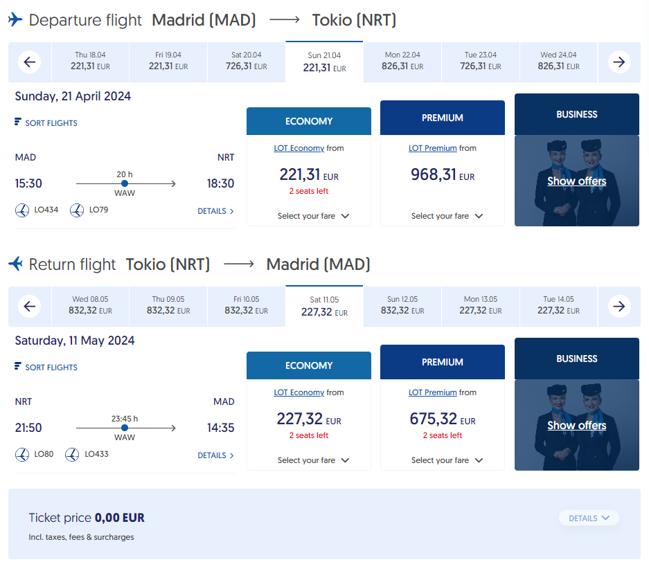Viewport: 649px width, 571px height.
Task: Click the LOT airline logo next to LO433
Action: [x=72, y=455]
